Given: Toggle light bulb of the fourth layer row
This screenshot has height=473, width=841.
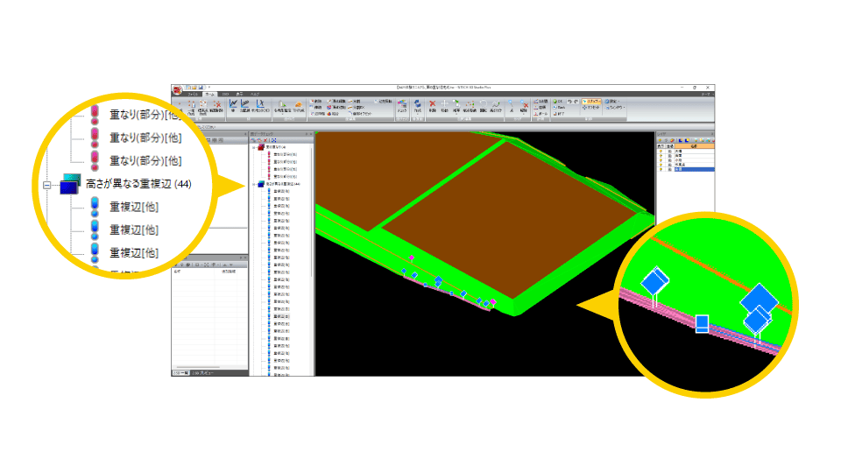Looking at the screenshot, I should tap(661, 165).
